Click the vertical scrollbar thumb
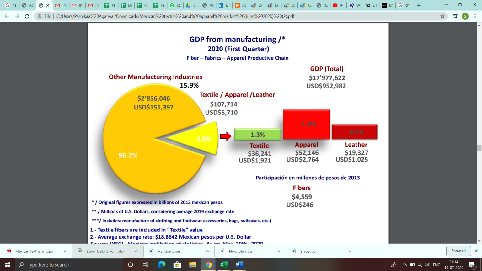Screen dimensions: 482x271 point(479,148)
